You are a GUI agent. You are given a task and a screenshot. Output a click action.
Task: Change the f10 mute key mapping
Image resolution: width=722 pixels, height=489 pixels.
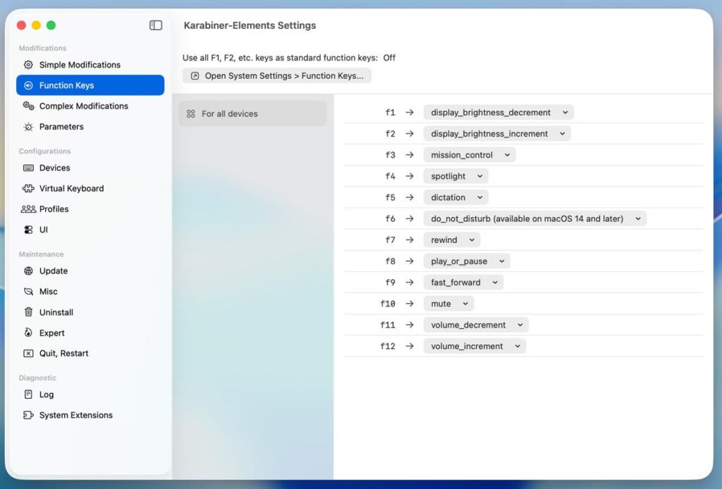click(x=448, y=304)
